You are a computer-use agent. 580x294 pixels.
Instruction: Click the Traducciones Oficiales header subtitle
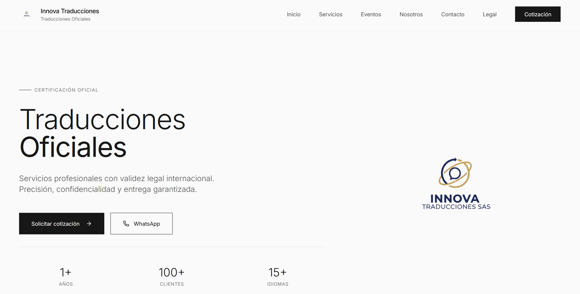(x=66, y=19)
